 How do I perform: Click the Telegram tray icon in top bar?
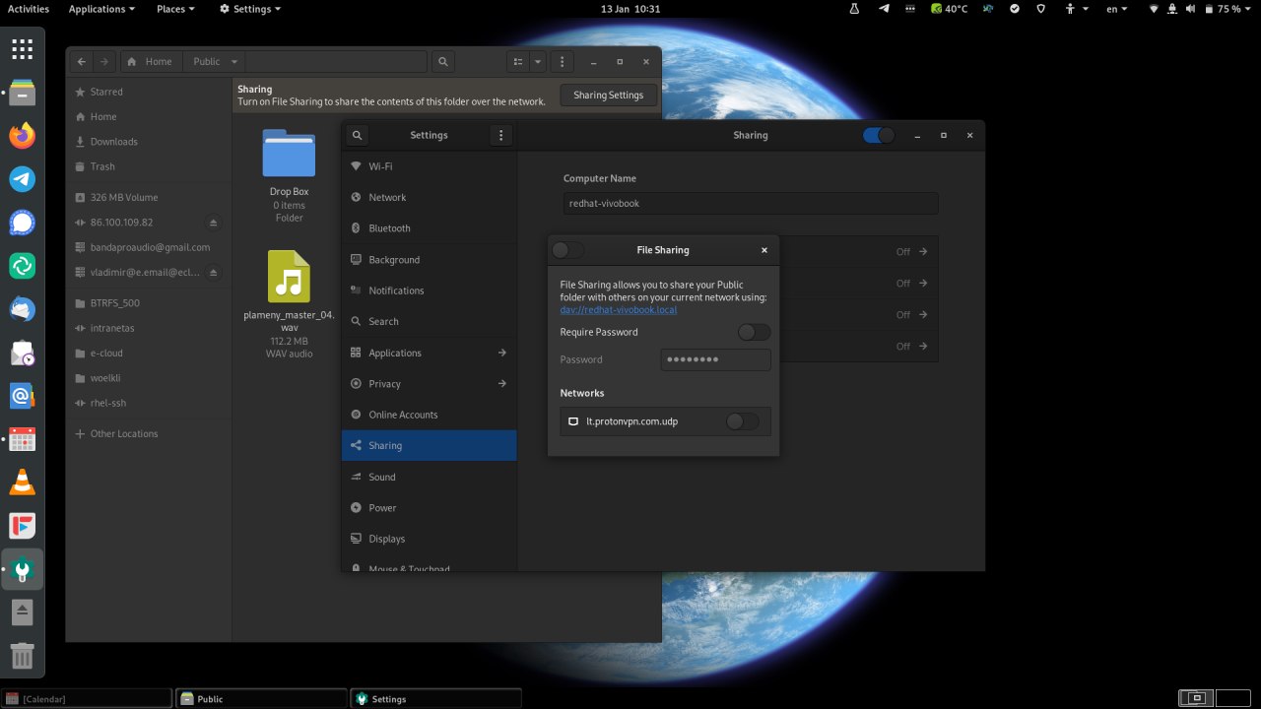point(884,9)
